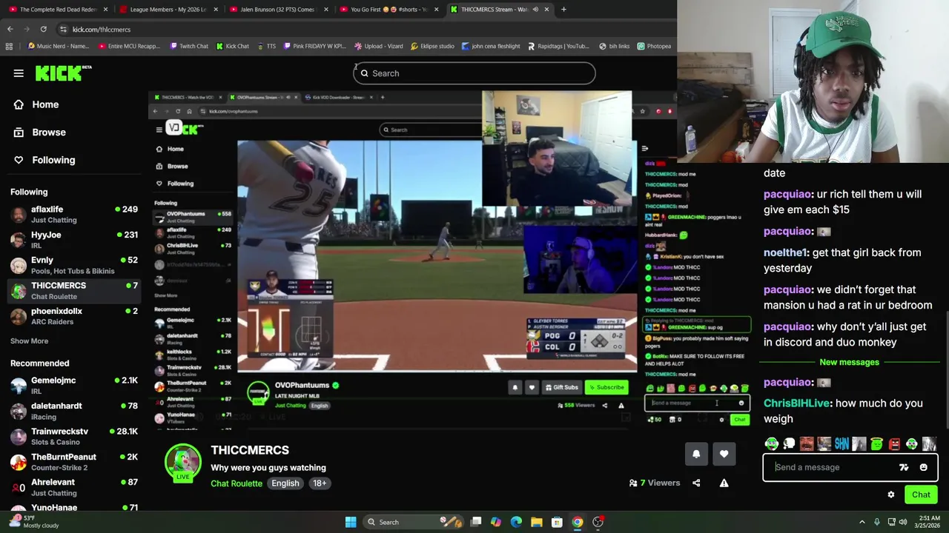This screenshot has height=533, width=949.
Task: Open the volume control in system tray
Action: (902, 522)
